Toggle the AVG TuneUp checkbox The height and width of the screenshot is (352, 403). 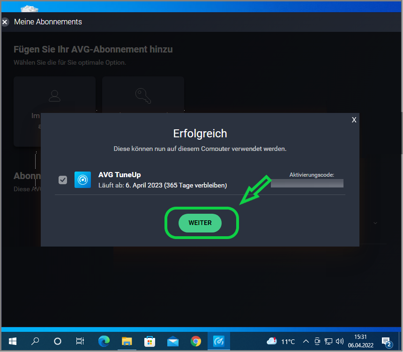(63, 180)
